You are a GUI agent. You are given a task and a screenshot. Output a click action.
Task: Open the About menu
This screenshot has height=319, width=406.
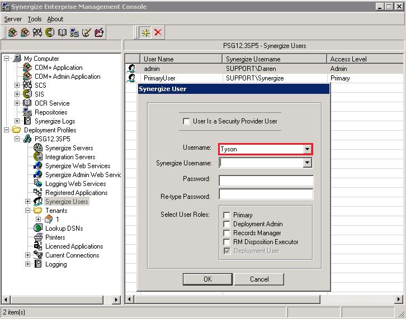click(55, 19)
